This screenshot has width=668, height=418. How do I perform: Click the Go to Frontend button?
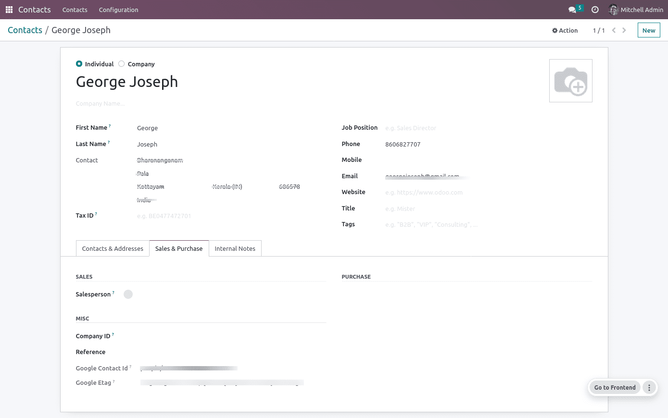click(615, 387)
